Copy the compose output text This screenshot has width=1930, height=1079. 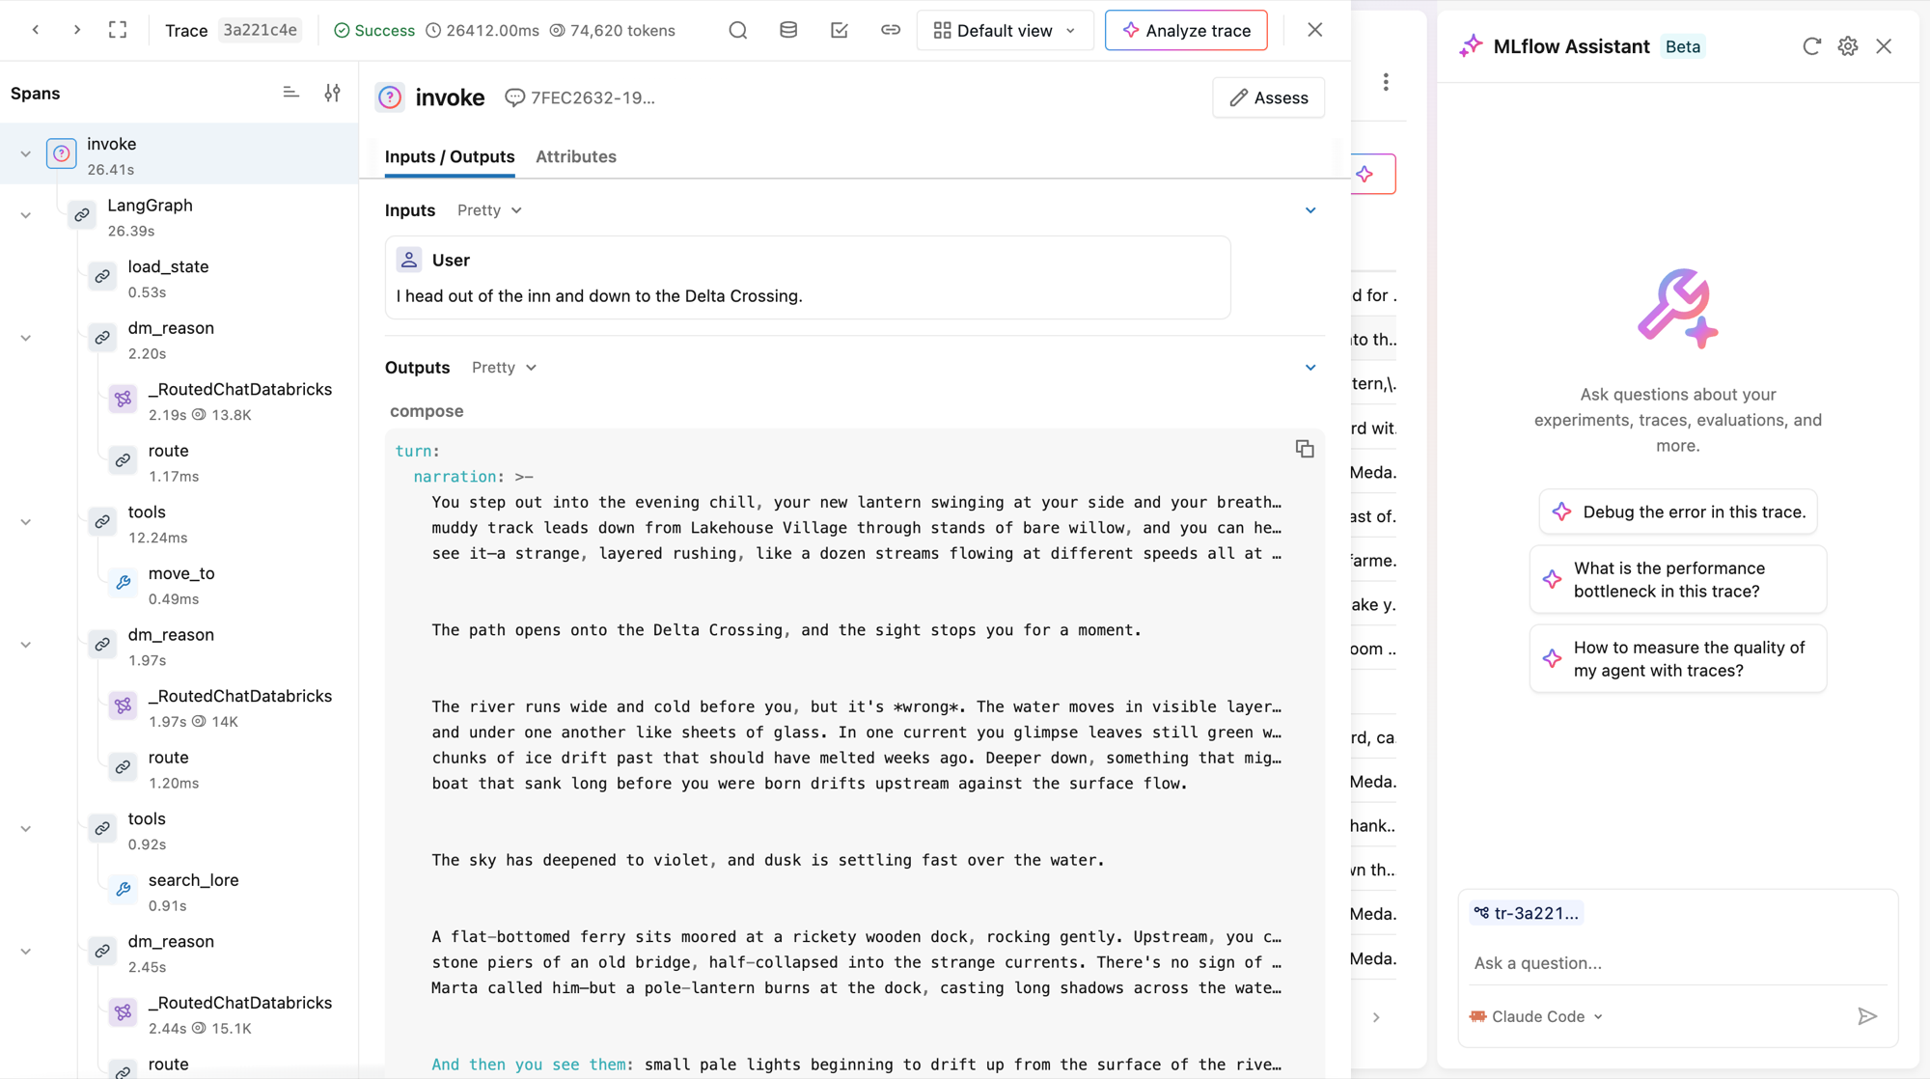1305,449
